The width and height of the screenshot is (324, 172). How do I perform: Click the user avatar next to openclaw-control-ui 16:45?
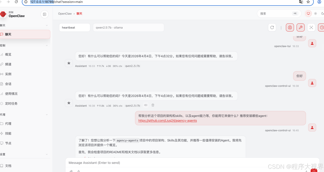312,128
